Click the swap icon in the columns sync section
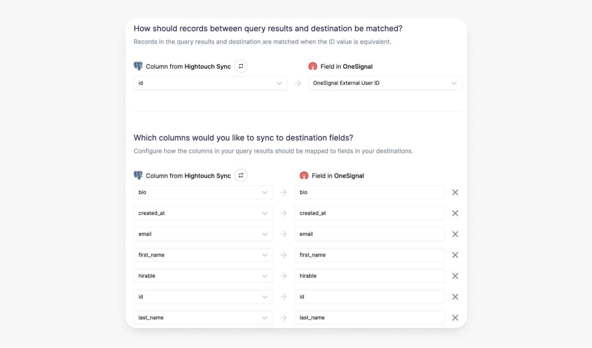Screen dimensions: 592x348 tap(240, 175)
